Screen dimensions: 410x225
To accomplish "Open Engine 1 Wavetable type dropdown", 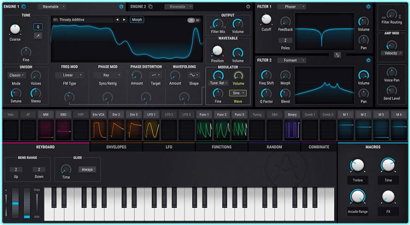I will click(52, 7).
